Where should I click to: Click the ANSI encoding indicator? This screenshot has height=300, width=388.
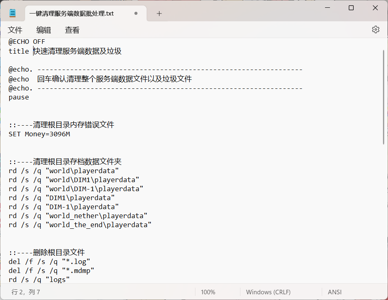point(334,292)
